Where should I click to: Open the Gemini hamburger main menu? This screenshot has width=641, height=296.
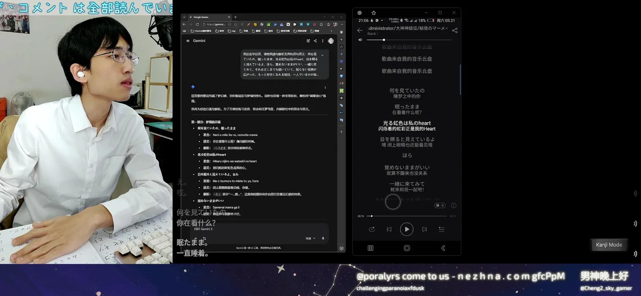[x=188, y=41]
